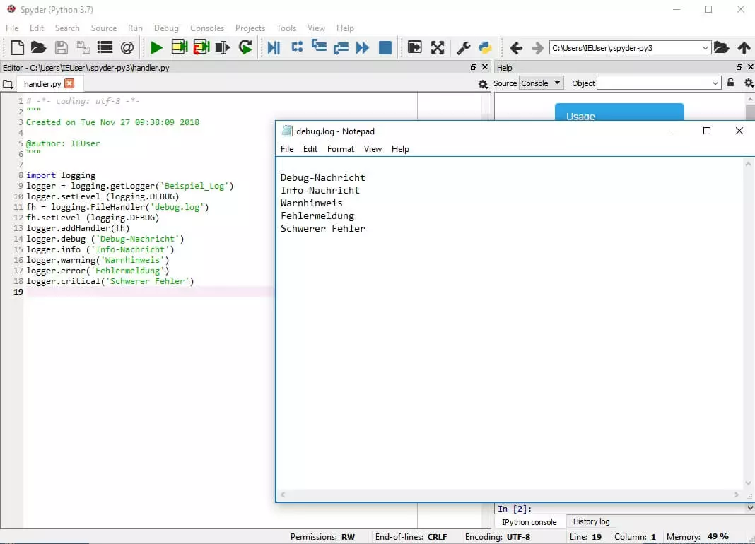Stop debugging with the blue square
This screenshot has width=755, height=544.
(385, 47)
